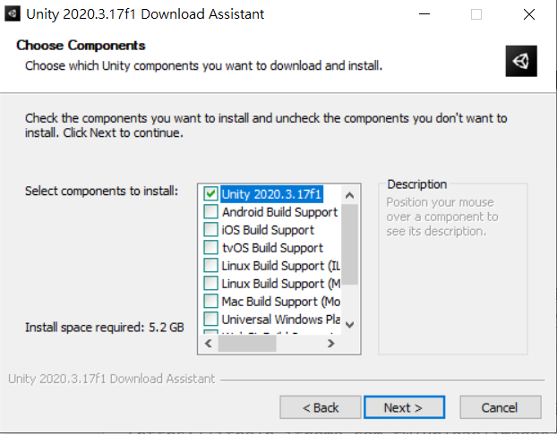
Task: Select the Mac Build Support label
Action: tap(281, 302)
